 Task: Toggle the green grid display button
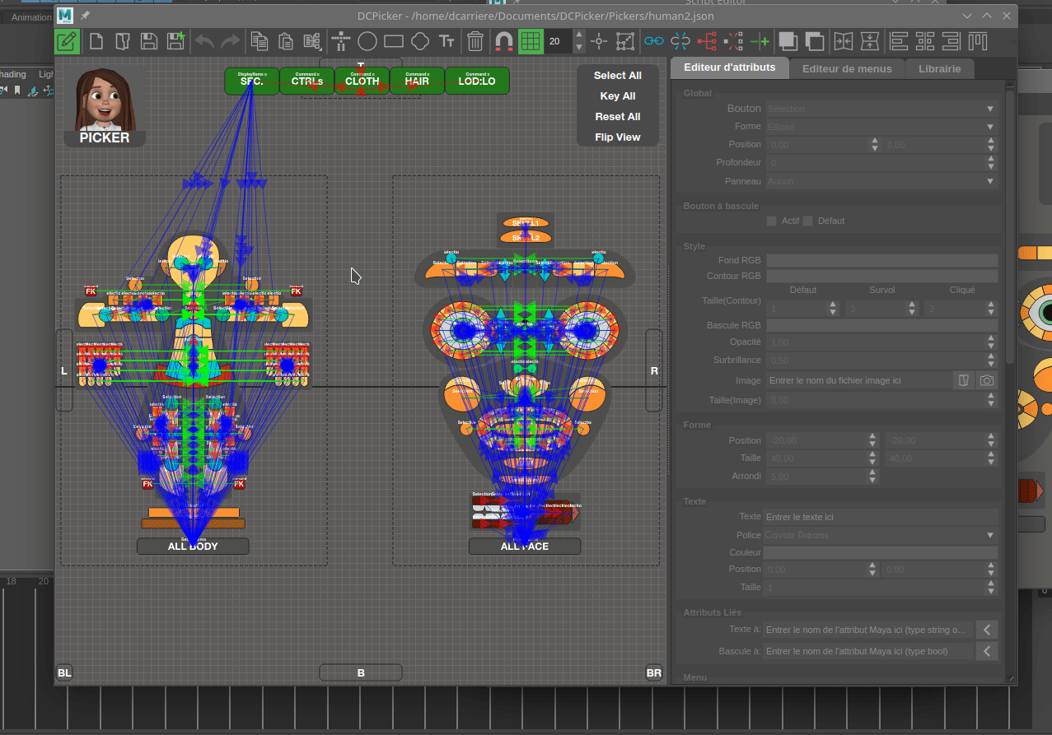pyautogui.click(x=530, y=41)
